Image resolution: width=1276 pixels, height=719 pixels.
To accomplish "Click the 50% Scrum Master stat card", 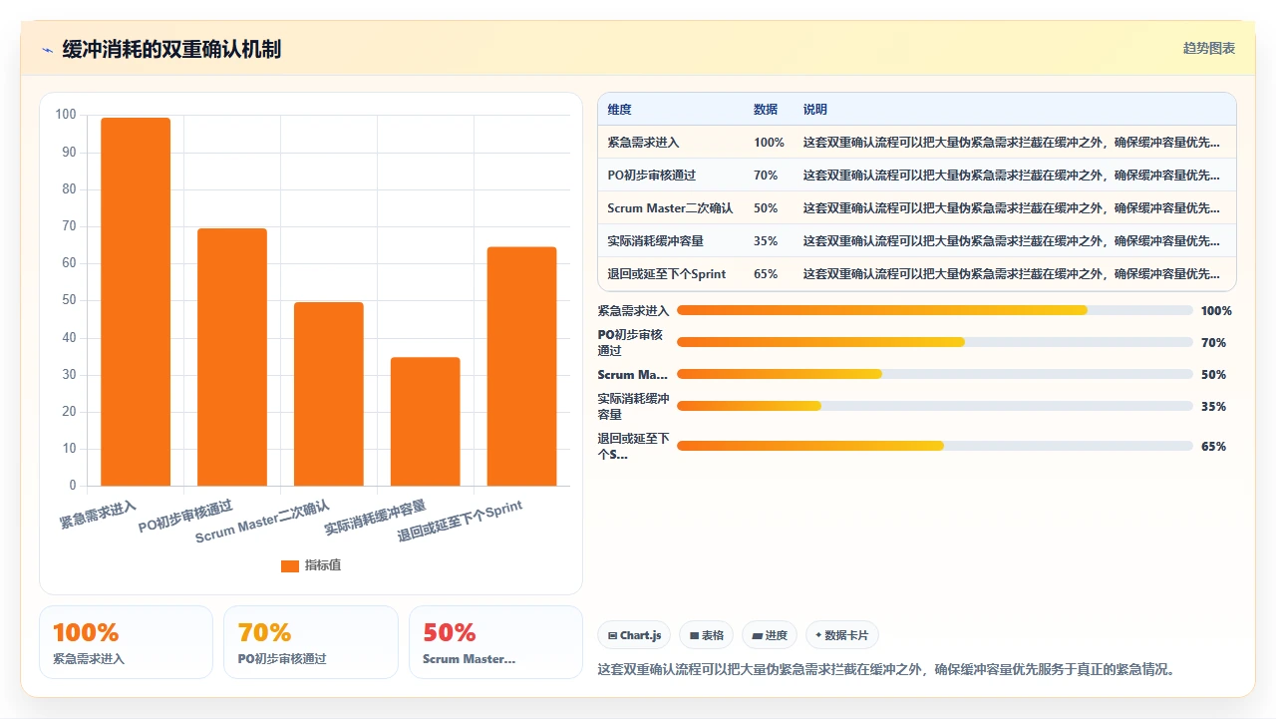I will (x=495, y=642).
